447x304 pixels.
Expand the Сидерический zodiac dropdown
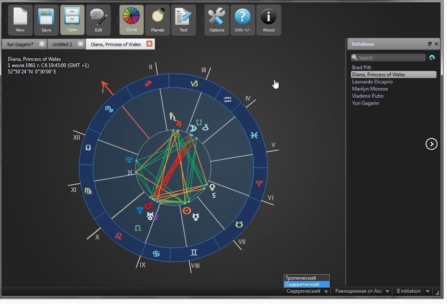pyautogui.click(x=326, y=291)
